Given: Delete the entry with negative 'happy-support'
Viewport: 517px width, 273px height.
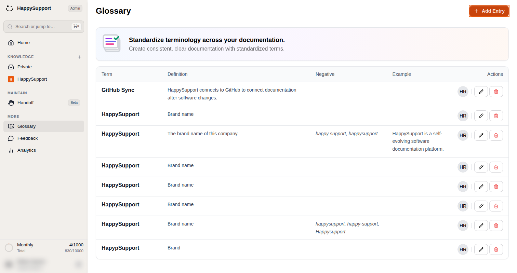Looking at the screenshot, I should coord(496,226).
